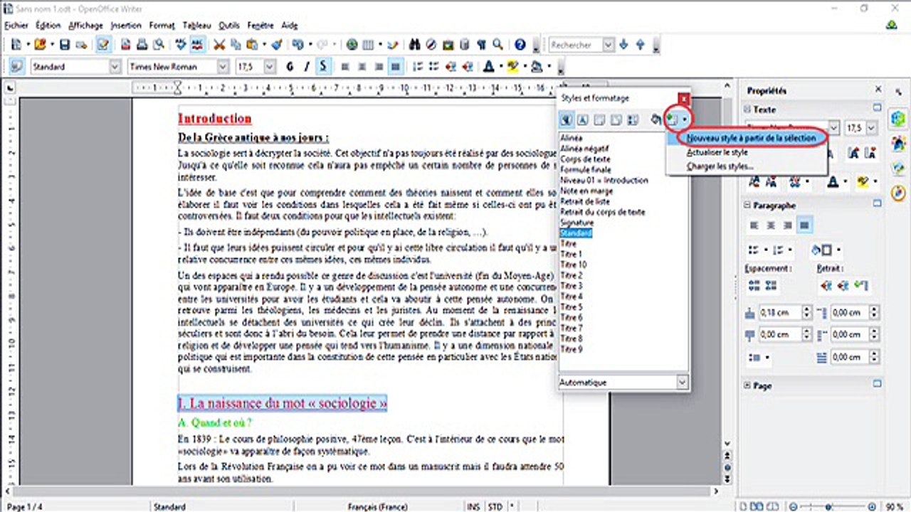Open the Rechercher search box dropdown
The image size is (911, 512).
coord(608,45)
